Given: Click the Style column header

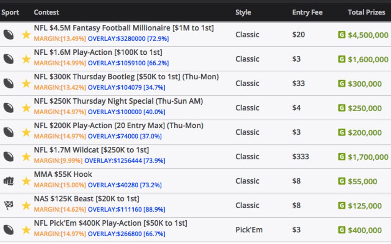Looking at the screenshot, I should 243,12.
